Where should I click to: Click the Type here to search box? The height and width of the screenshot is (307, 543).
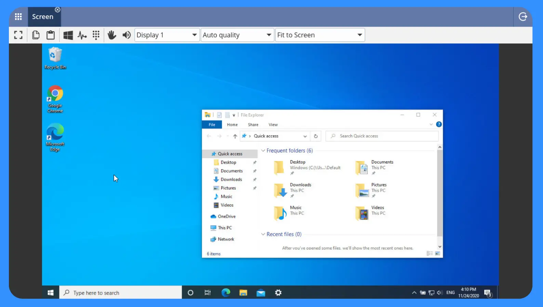pyautogui.click(x=121, y=293)
